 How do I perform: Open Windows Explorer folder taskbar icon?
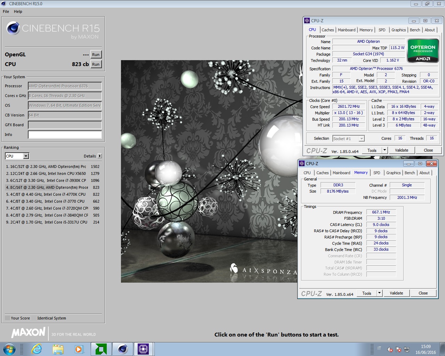(58, 349)
